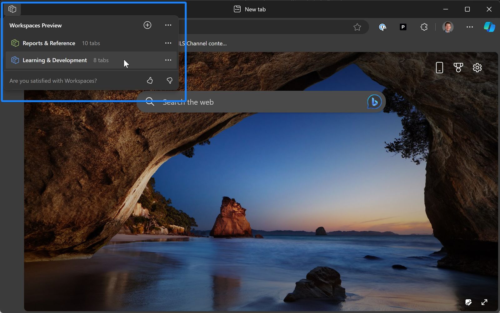Image resolution: width=500 pixels, height=313 pixels.
Task: Toggle favorite with the star icon
Action: click(357, 27)
